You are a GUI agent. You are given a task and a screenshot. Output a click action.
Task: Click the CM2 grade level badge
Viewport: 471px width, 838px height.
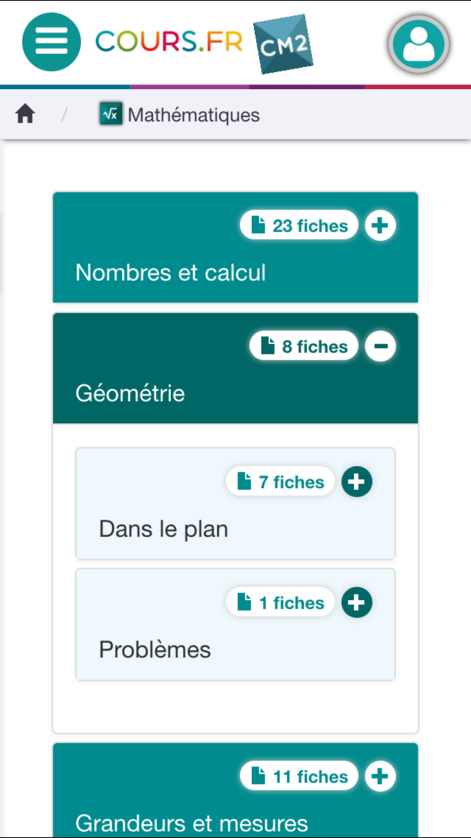tap(284, 44)
